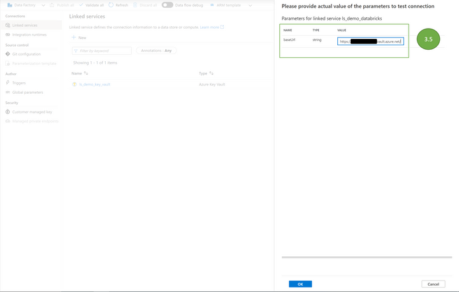Click the Linked services sidebar icon
The width and height of the screenshot is (459, 292).
coord(8,26)
